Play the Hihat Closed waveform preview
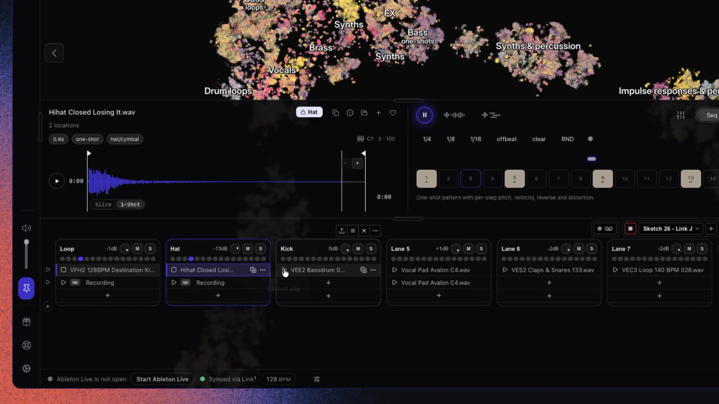Screen dimensions: 719x404 [x=57, y=181]
